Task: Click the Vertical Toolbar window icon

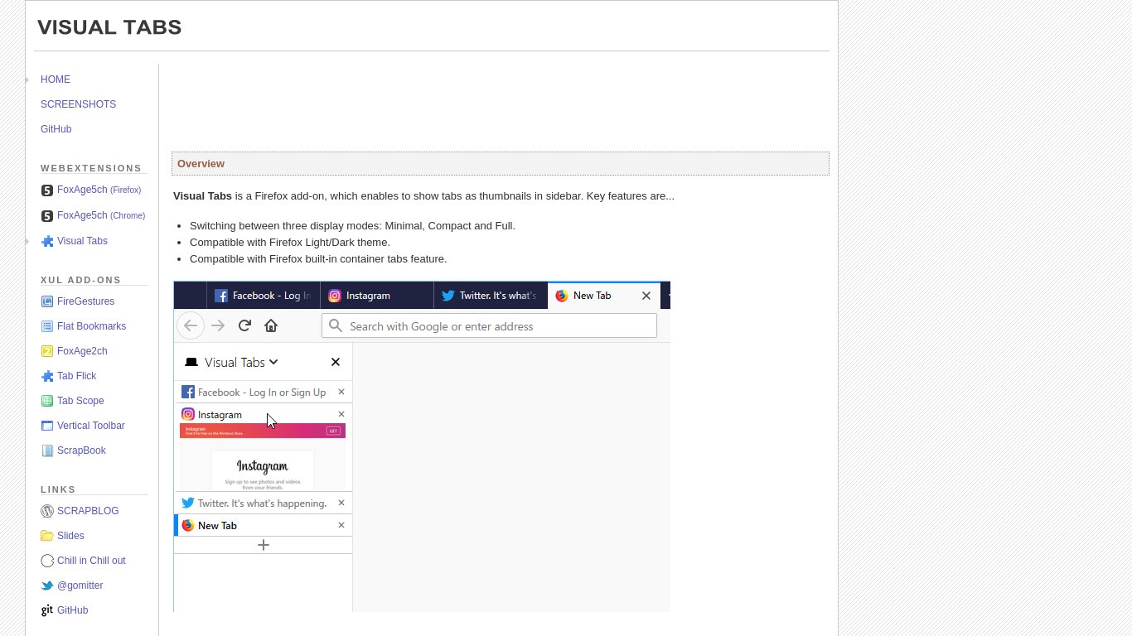Action: [47, 426]
